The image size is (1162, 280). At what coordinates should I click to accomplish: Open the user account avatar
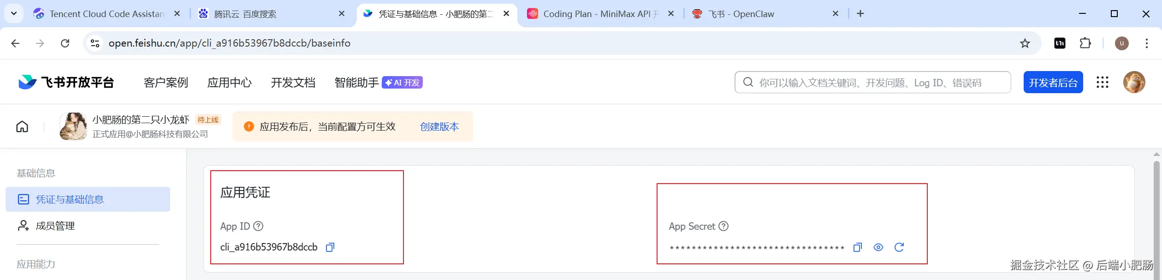click(x=1134, y=83)
